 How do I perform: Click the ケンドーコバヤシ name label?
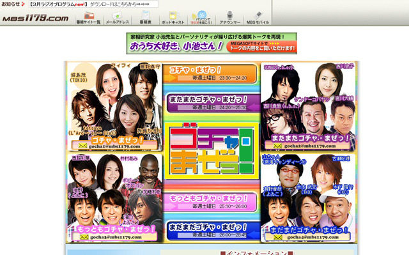pyautogui.click(x=312, y=99)
